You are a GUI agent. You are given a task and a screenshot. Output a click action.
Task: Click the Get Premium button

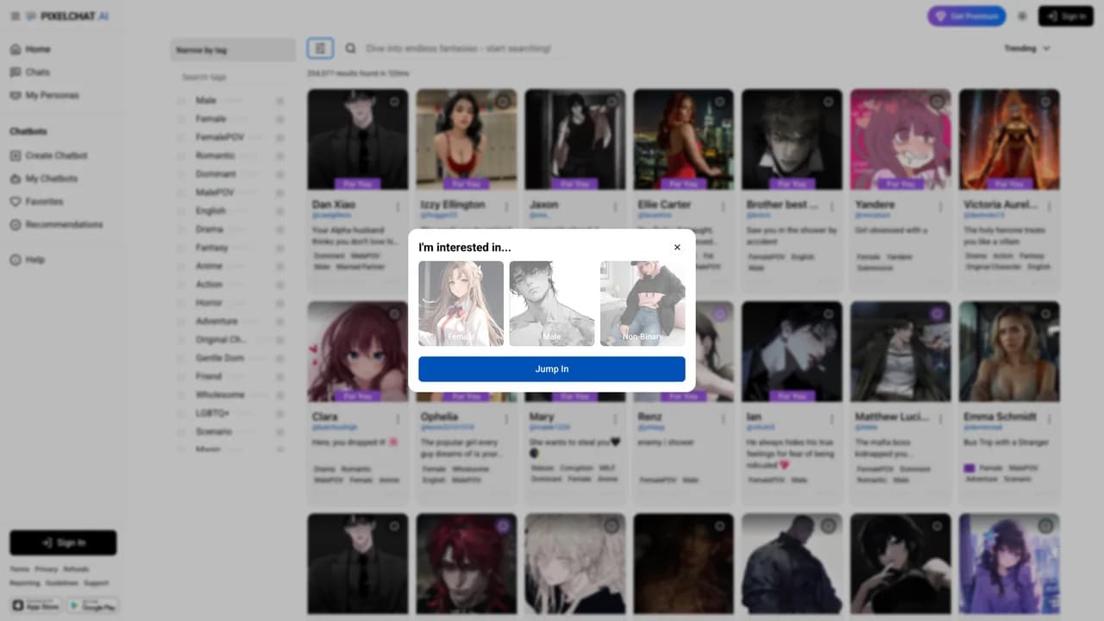[x=967, y=16]
